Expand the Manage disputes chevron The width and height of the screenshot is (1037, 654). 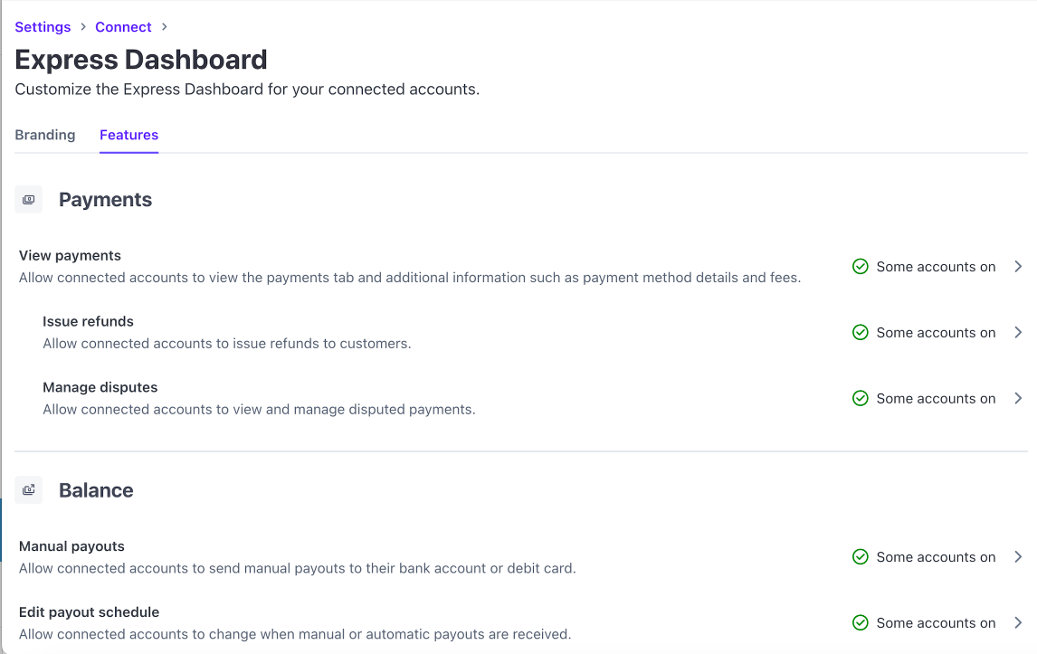click(1018, 399)
